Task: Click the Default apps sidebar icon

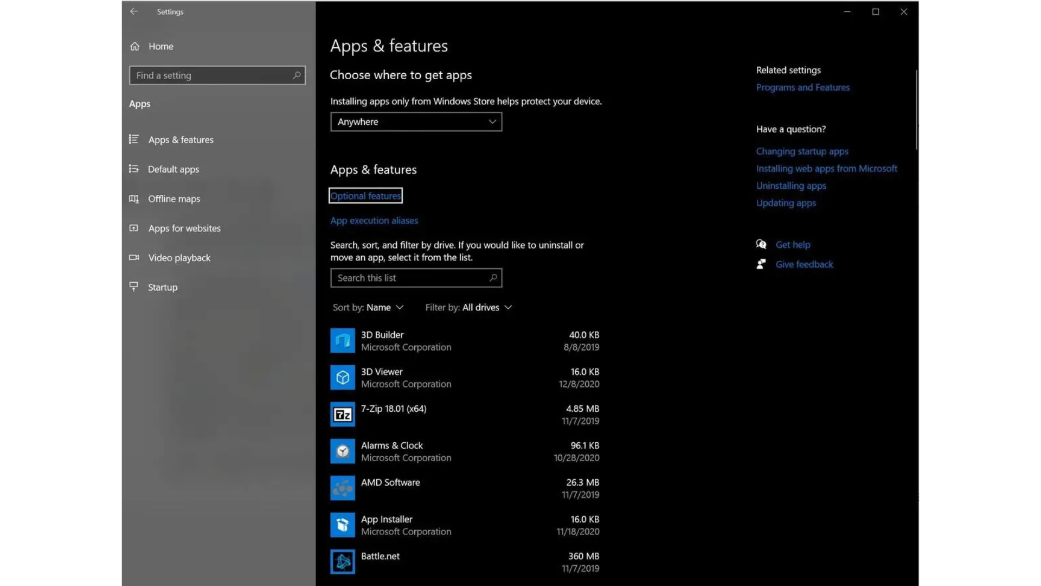Action: point(134,169)
